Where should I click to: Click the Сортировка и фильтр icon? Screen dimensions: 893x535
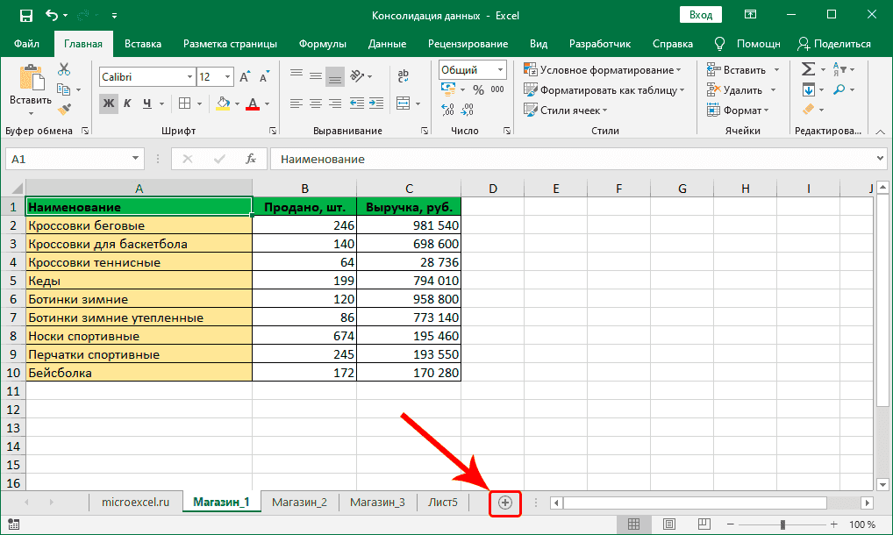(840, 68)
